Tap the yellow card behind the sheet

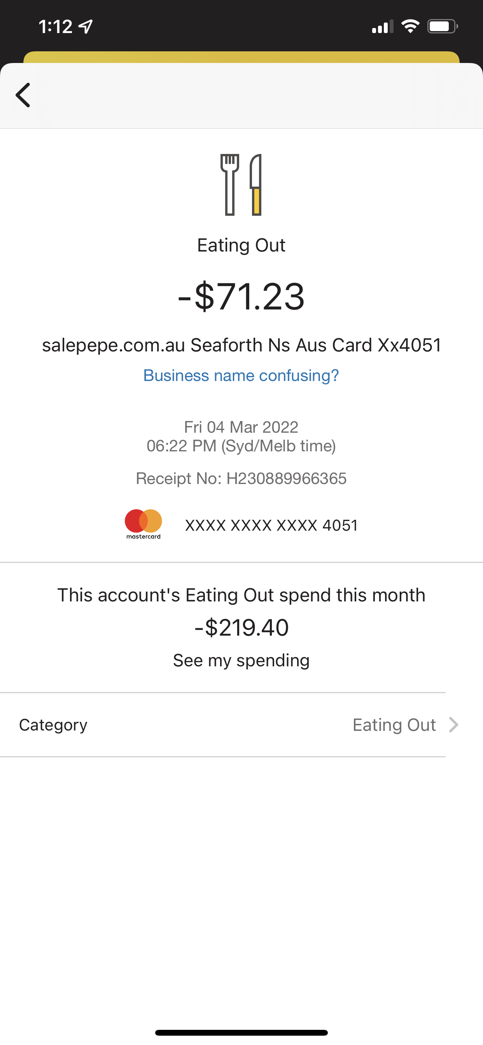[x=241, y=57]
